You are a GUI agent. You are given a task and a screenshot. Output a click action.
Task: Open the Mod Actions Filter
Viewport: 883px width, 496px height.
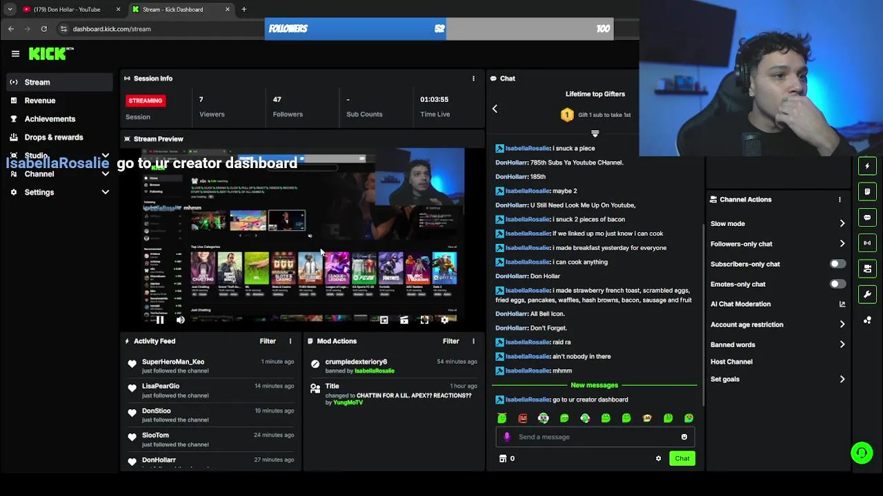pos(450,341)
